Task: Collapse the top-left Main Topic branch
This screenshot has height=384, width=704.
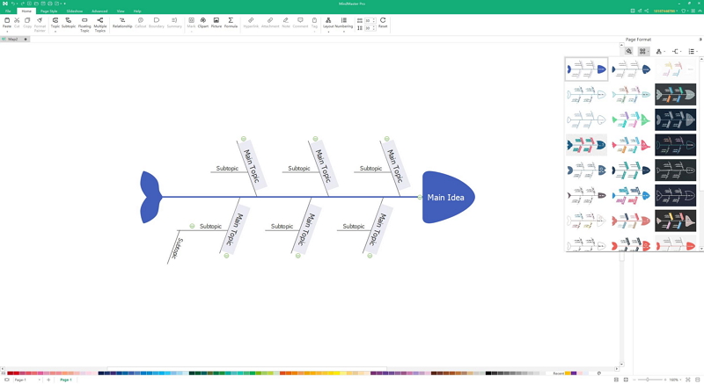Action: coord(243,139)
